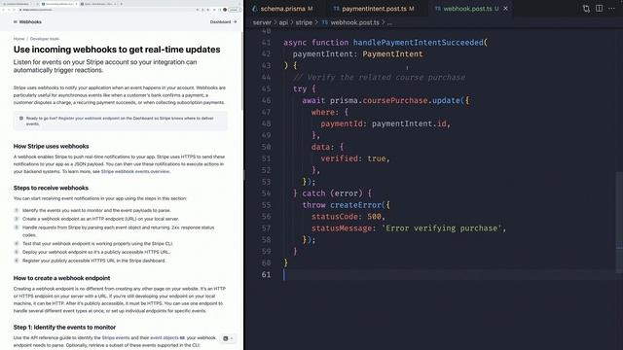The width and height of the screenshot is (623, 350).
Task: Click the 'Ready to go live?' callout icon
Action: pos(21,119)
